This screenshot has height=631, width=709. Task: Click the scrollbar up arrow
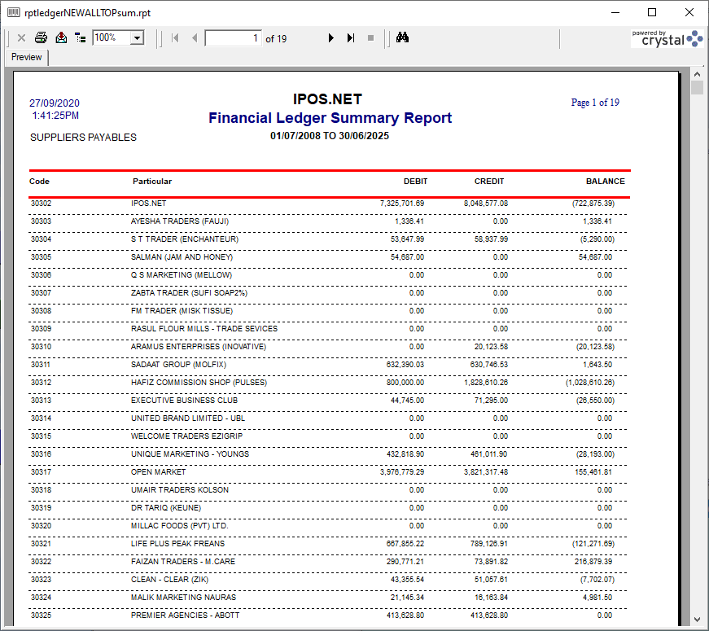pos(697,74)
